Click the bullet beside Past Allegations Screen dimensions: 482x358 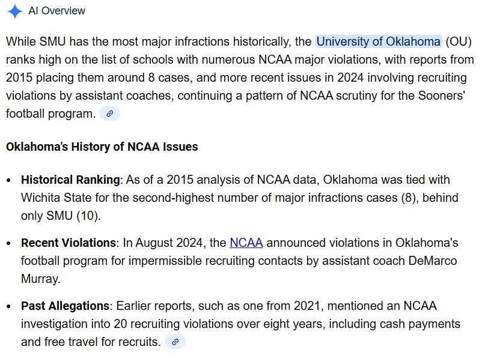[x=9, y=307]
